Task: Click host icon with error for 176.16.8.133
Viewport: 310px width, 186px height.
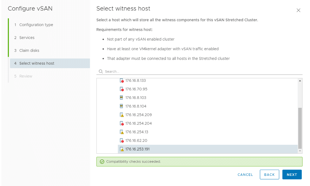Action: [122, 80]
